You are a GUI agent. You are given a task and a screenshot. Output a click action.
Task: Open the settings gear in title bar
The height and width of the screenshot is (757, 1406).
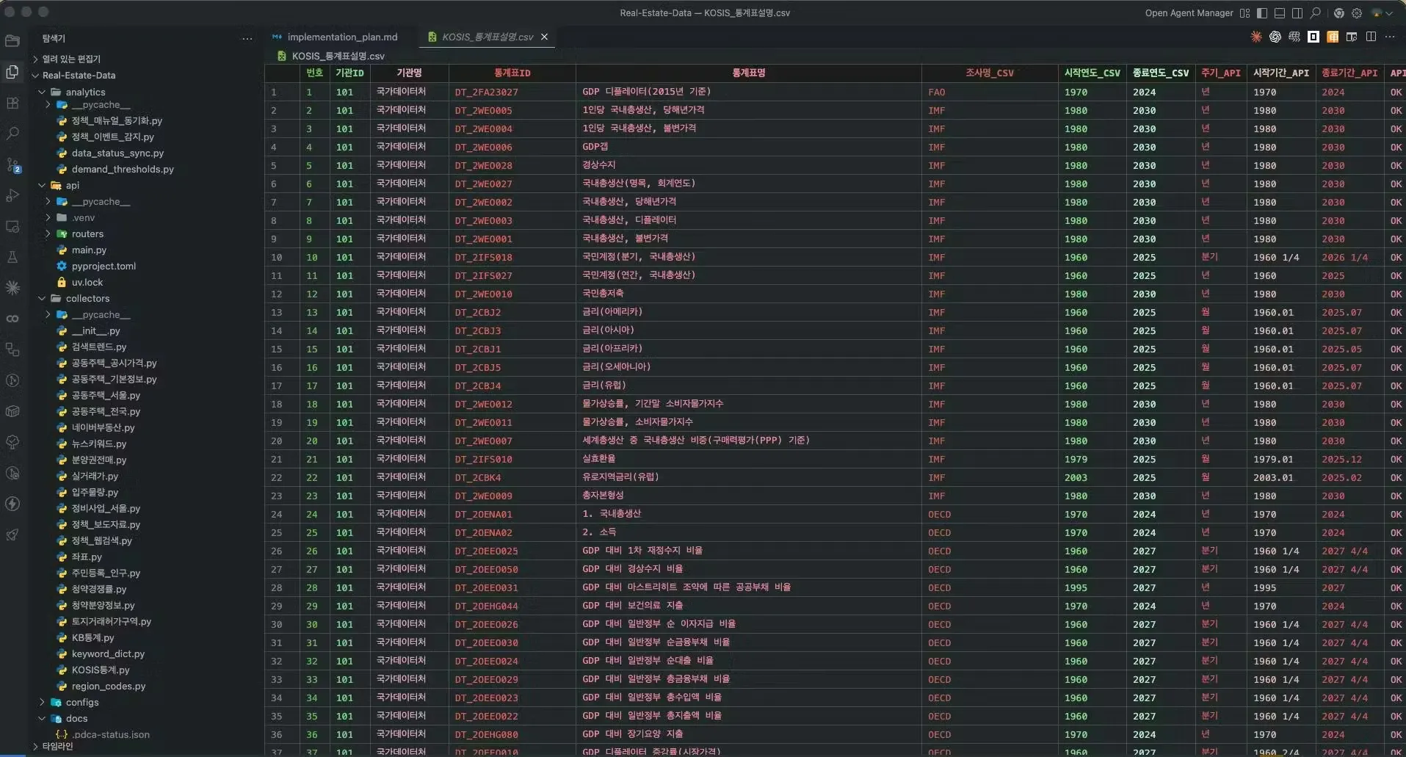tap(1357, 13)
